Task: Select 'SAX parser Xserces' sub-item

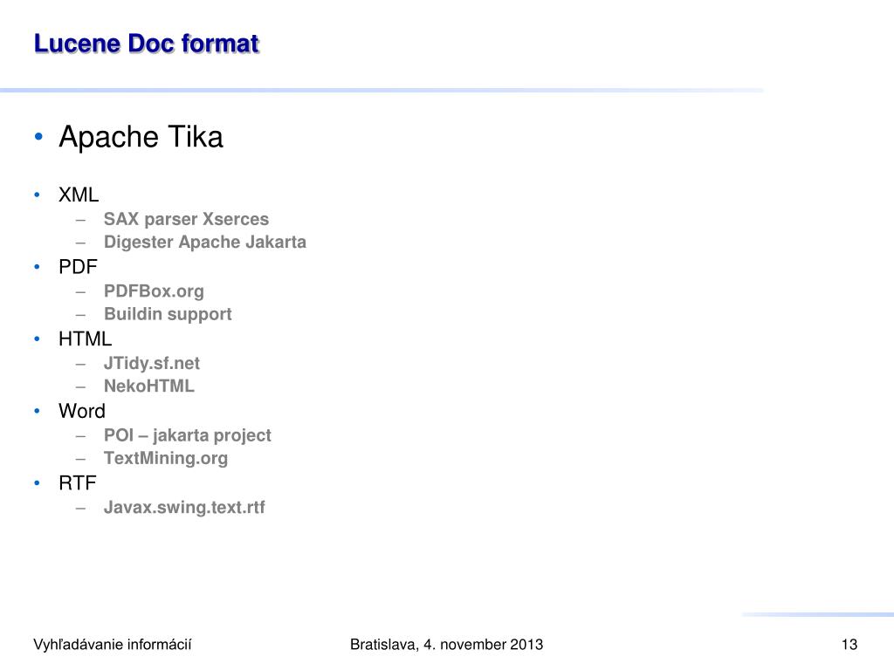Action: pyautogui.click(x=186, y=219)
